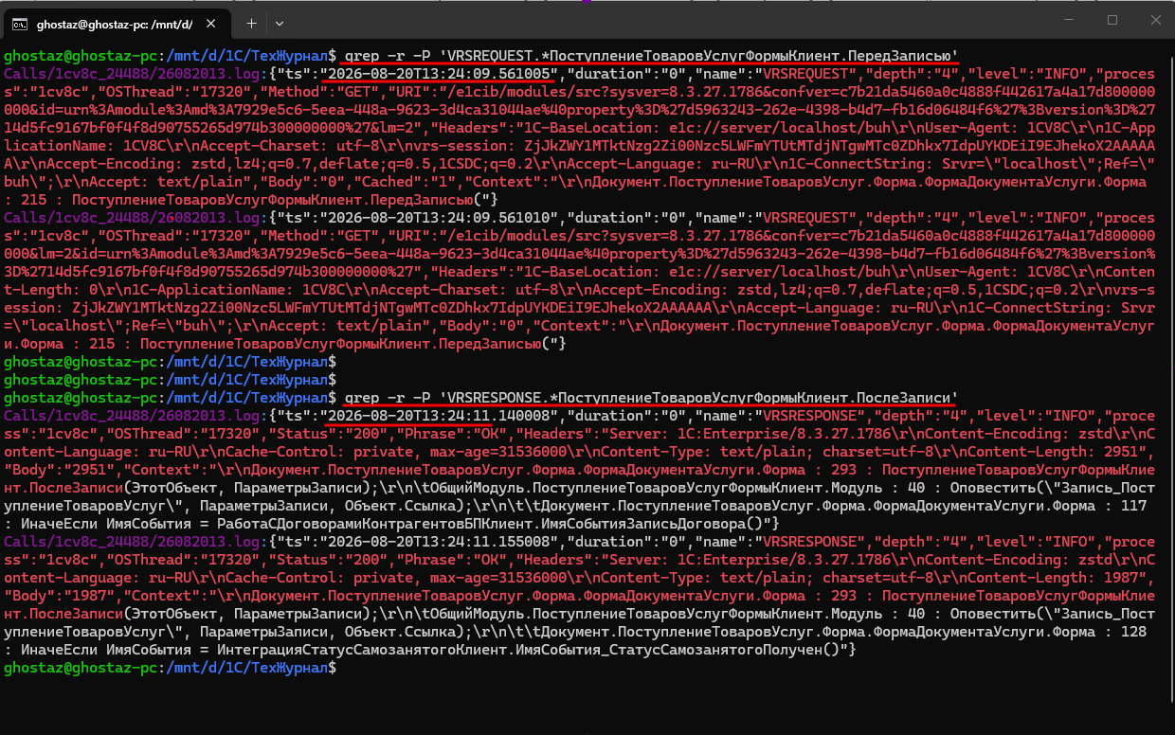Click the grep command ending with ПослеЗаписи
The image size is (1175, 735).
point(651,398)
